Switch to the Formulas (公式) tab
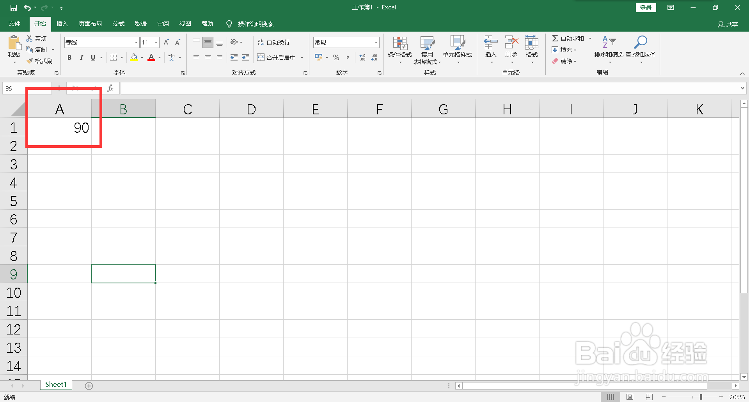 [119, 24]
